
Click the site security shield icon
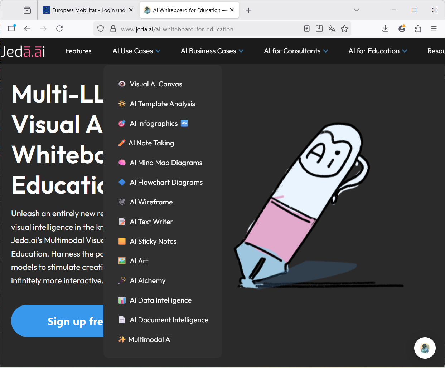(x=101, y=29)
